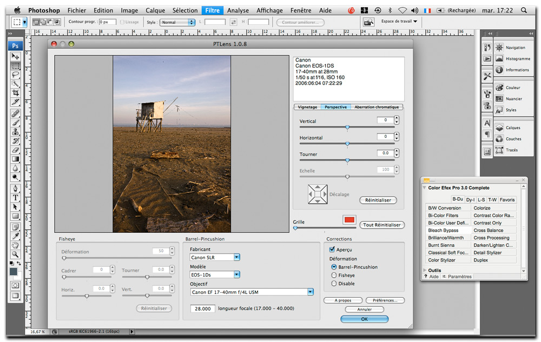Click the A propos button
Viewport: 541px width, 342px height.
tap(343, 300)
